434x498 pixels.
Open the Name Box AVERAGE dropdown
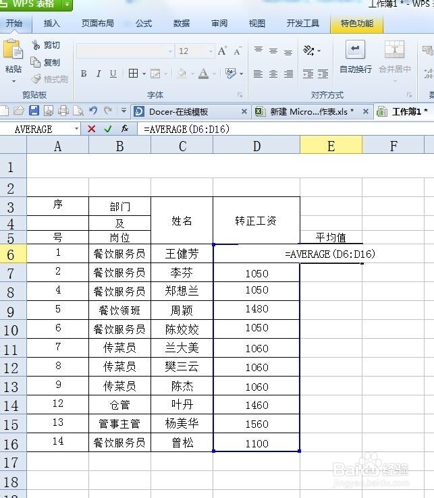[x=76, y=129]
